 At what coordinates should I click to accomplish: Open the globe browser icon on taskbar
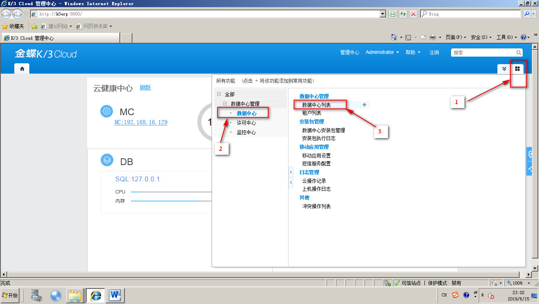[x=56, y=295]
